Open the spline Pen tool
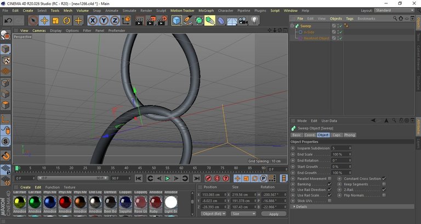Screen dimensions: 421x224 click(188, 21)
